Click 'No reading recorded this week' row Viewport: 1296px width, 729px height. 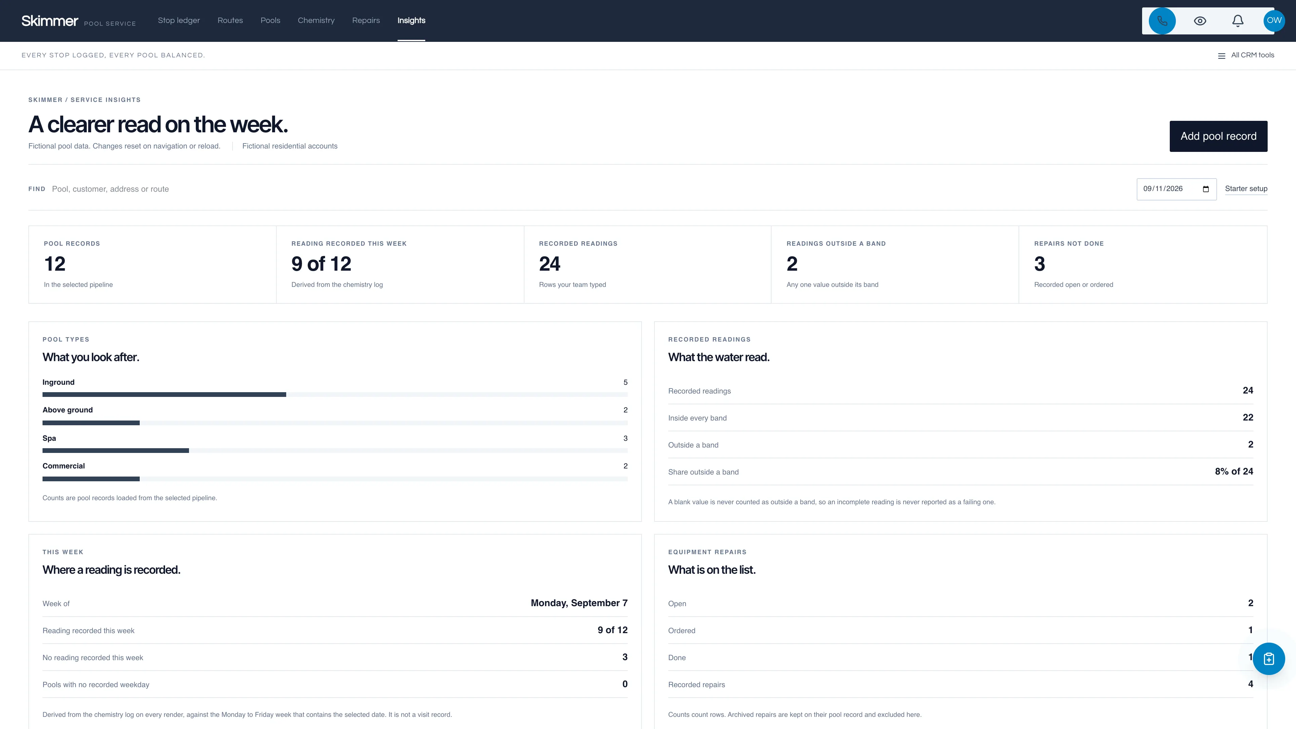tap(334, 657)
